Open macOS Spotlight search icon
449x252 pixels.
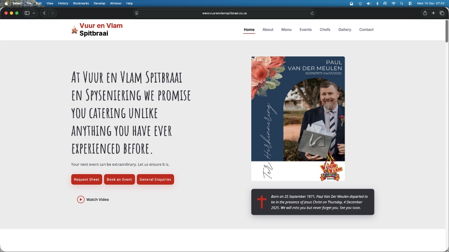tap(402, 3)
